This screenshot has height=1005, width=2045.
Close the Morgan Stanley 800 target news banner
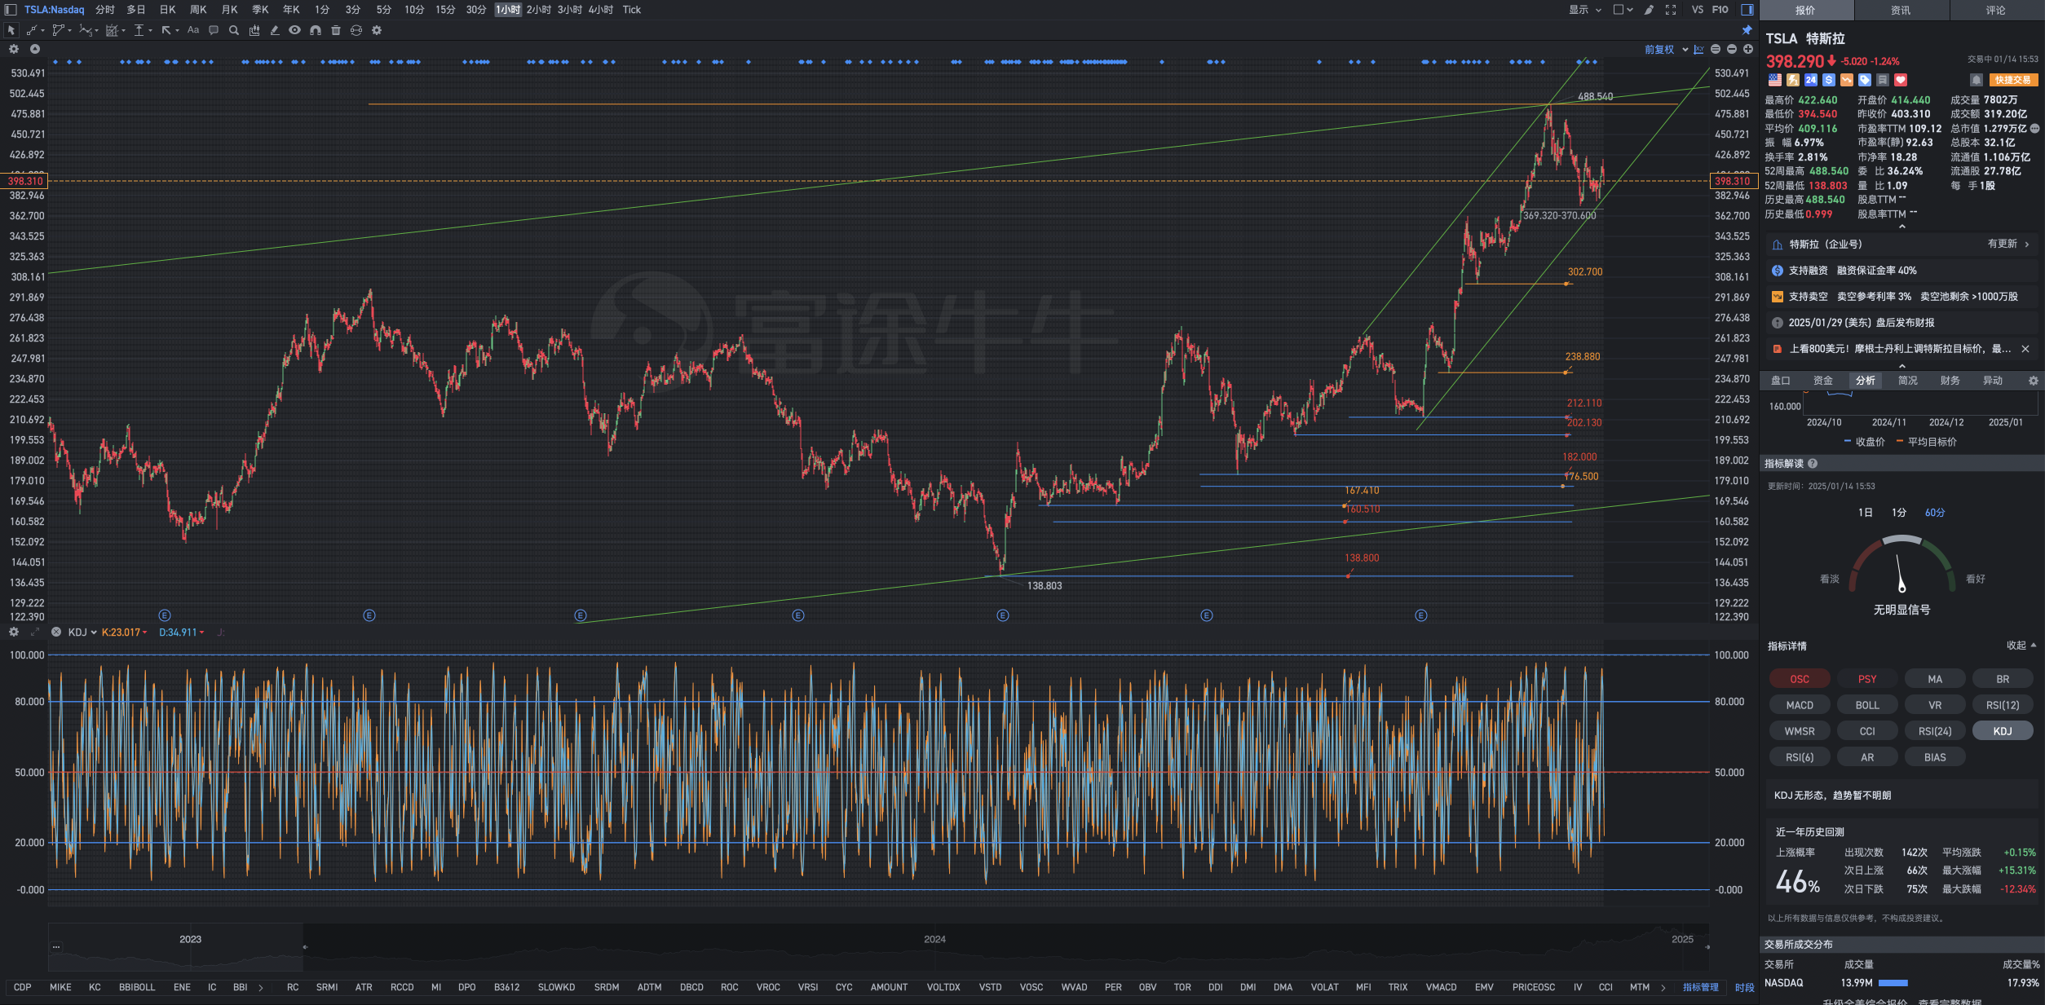pyautogui.click(x=2025, y=349)
